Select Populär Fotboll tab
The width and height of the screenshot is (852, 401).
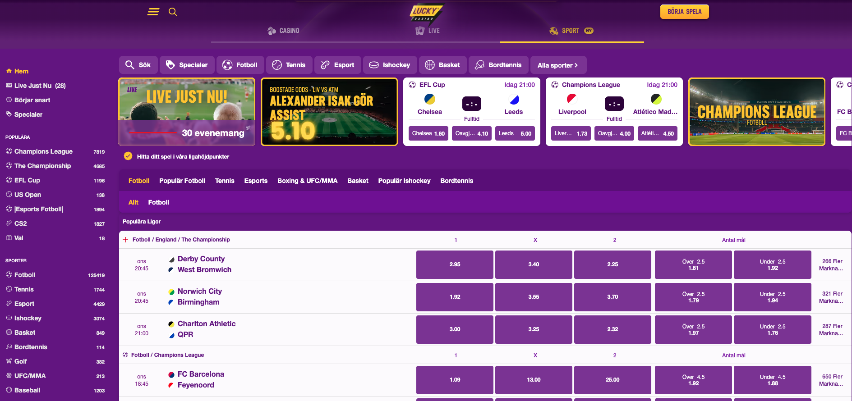182,181
